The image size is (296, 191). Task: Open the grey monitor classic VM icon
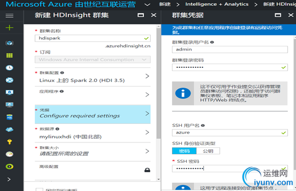click(9, 104)
